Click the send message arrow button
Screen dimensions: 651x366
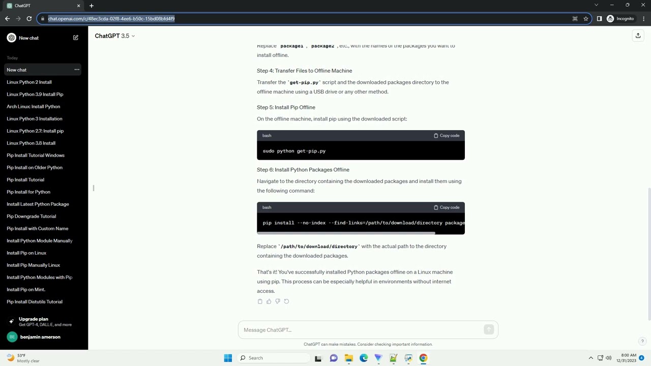[x=489, y=330]
